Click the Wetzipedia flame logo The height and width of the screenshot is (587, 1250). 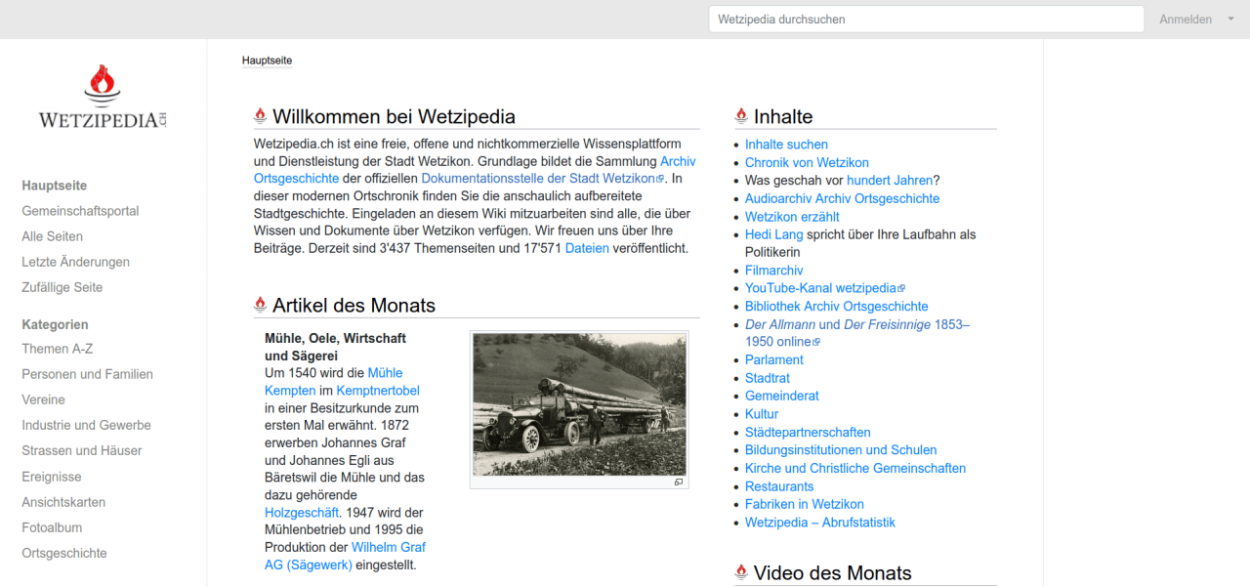tap(104, 98)
